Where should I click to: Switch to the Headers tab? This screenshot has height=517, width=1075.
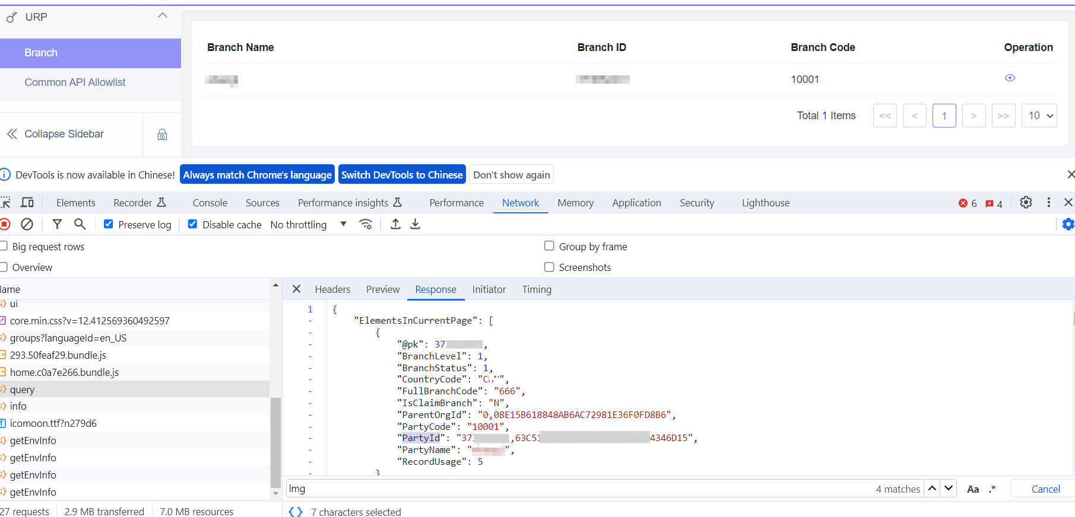[x=332, y=289]
